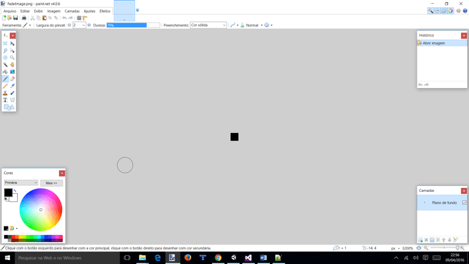Open the Preenchimento Cor sólida dropdown
469x264 pixels.
click(x=208, y=25)
